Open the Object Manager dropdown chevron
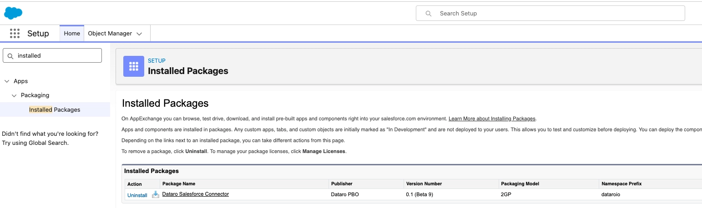 coord(139,34)
